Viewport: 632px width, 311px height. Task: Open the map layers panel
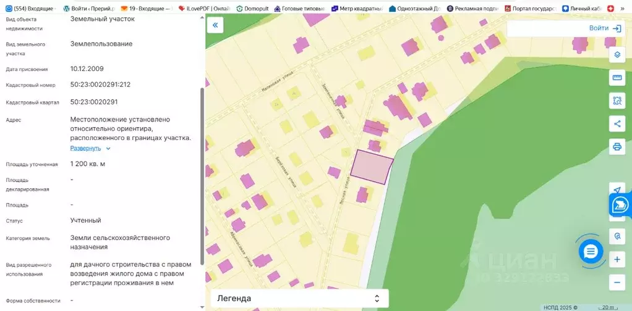point(617,54)
